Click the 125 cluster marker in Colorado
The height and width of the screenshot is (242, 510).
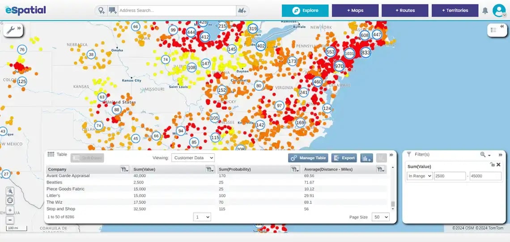point(22,81)
